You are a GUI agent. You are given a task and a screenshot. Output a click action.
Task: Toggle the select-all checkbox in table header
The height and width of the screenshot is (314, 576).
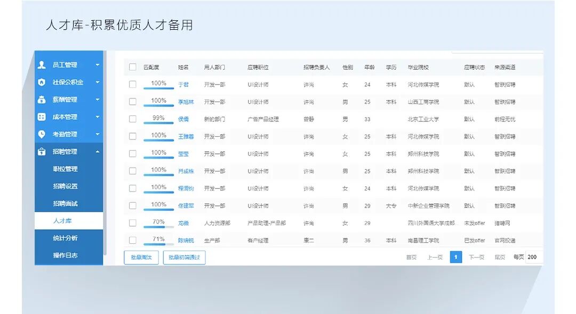[x=133, y=67]
